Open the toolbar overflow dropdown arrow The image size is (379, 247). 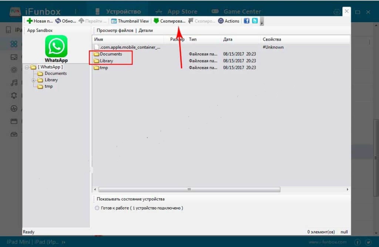pyautogui.click(x=262, y=23)
